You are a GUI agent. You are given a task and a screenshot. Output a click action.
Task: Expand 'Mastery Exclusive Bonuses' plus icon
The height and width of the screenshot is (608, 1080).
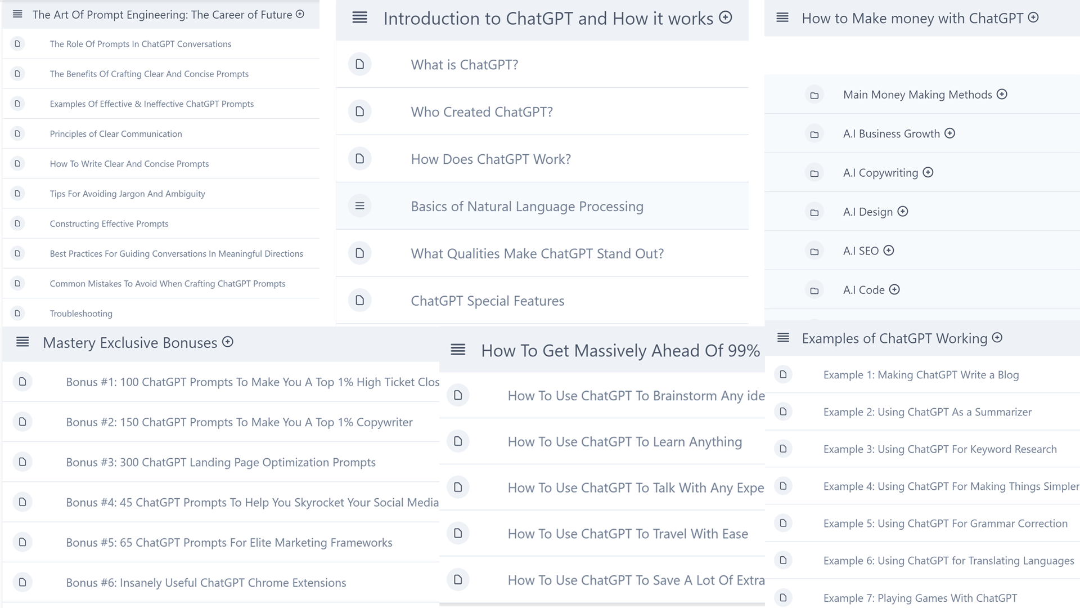(228, 342)
